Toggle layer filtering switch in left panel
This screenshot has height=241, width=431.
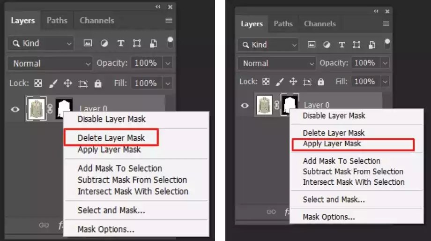pos(170,43)
